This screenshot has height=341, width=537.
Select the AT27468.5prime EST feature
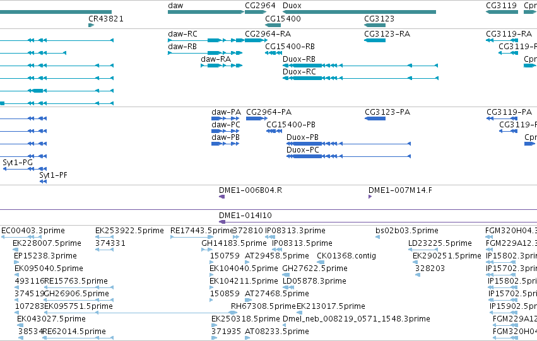248,300
